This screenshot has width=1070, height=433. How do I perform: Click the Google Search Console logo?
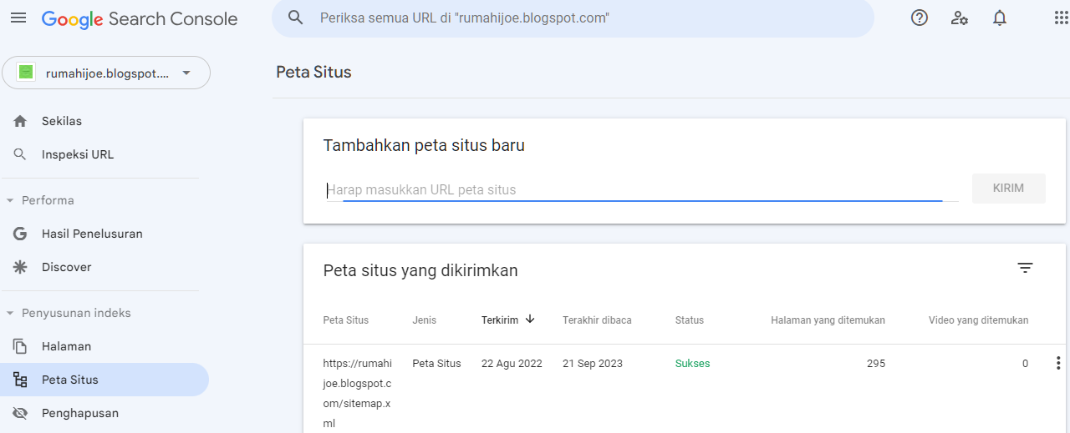click(140, 18)
